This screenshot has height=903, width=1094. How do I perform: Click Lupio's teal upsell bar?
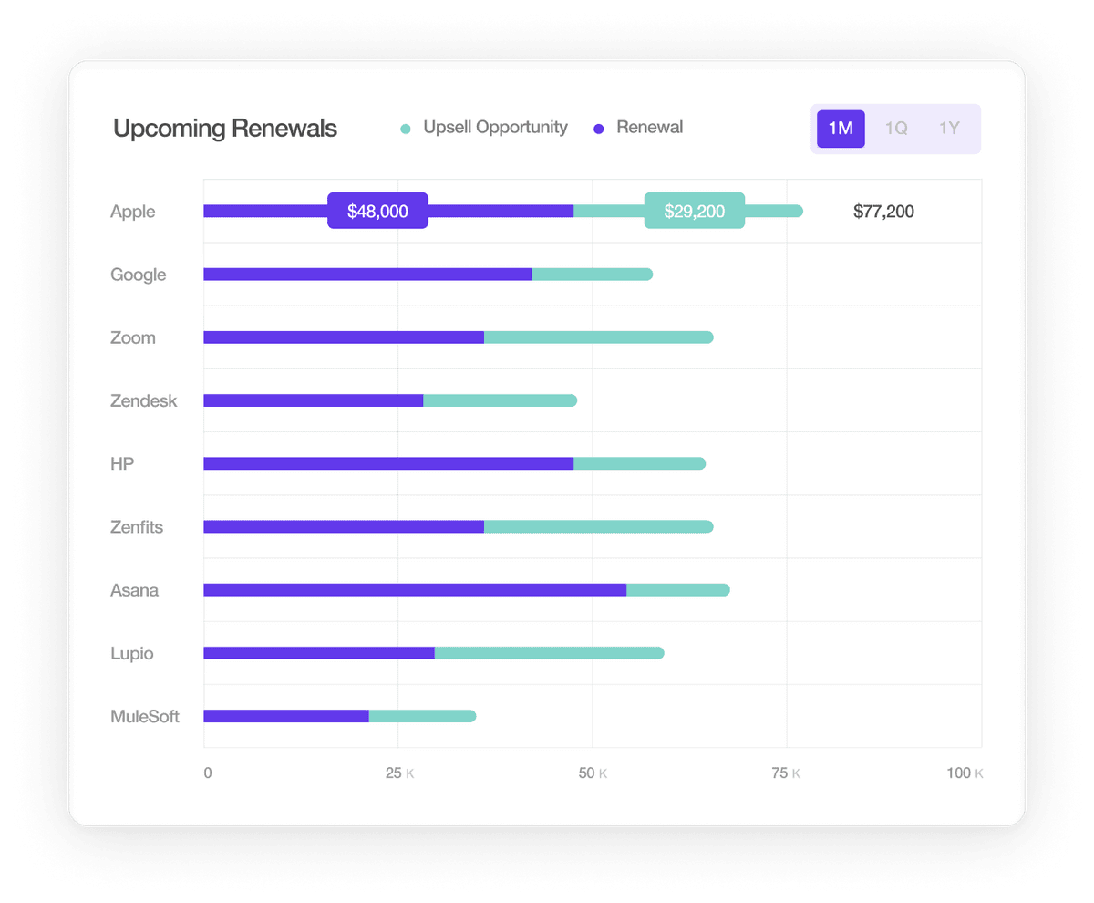[550, 653]
